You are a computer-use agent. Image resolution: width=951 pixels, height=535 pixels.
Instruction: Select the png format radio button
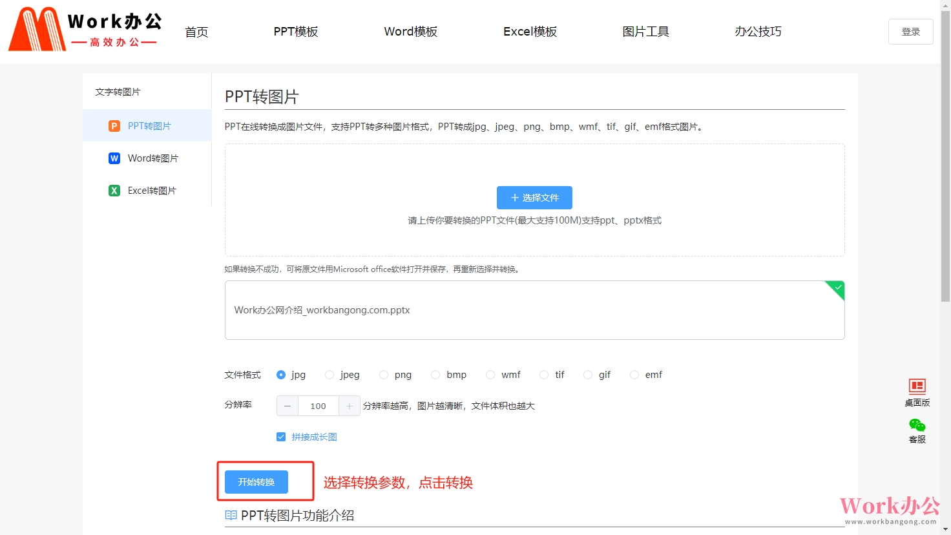click(x=384, y=375)
